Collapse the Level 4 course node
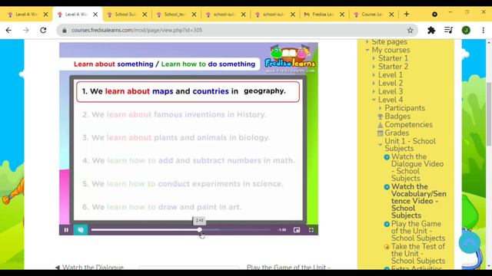The width and height of the screenshot is (492, 276). point(374,100)
